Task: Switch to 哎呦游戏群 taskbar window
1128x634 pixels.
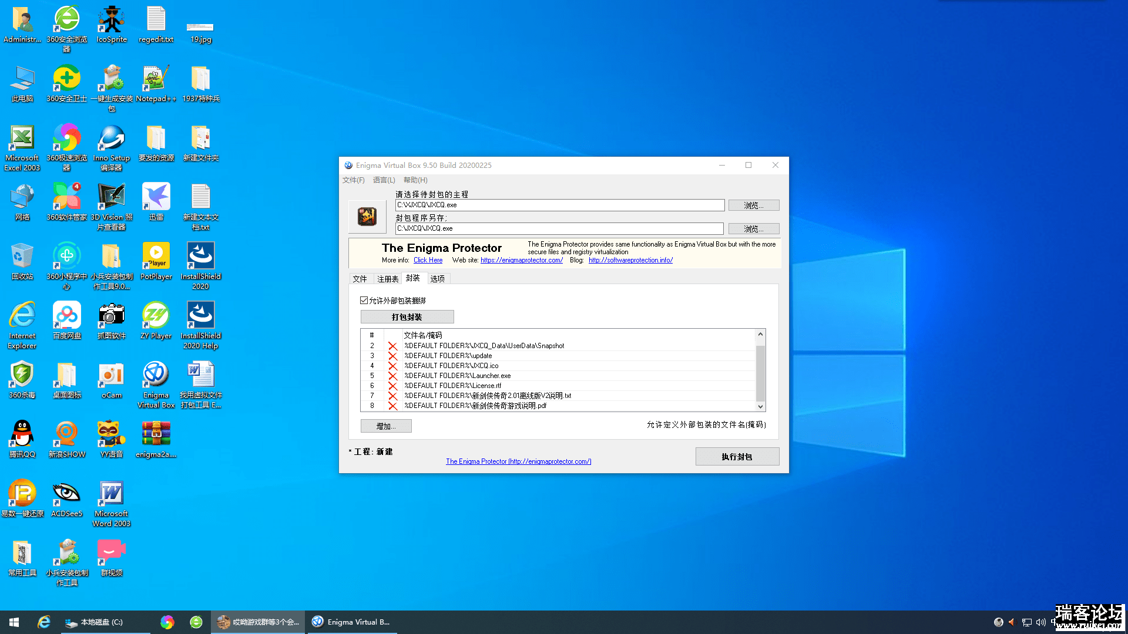Action: [x=258, y=622]
